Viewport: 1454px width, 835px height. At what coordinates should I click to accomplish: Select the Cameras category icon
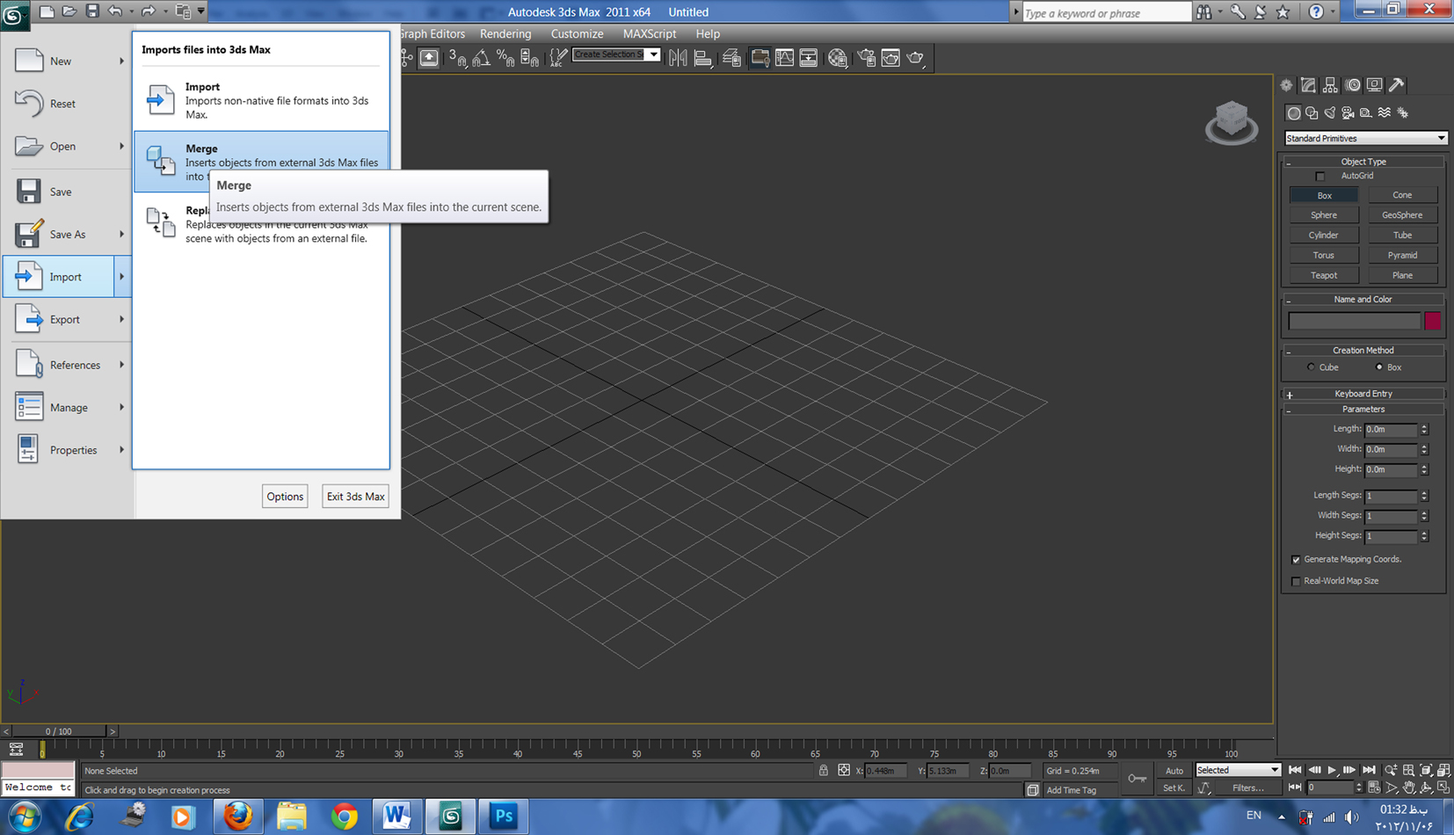click(x=1348, y=113)
